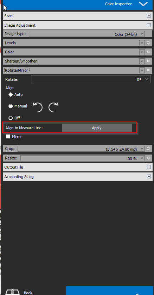Open the Output File section
The image size is (154, 295).
tap(78, 167)
